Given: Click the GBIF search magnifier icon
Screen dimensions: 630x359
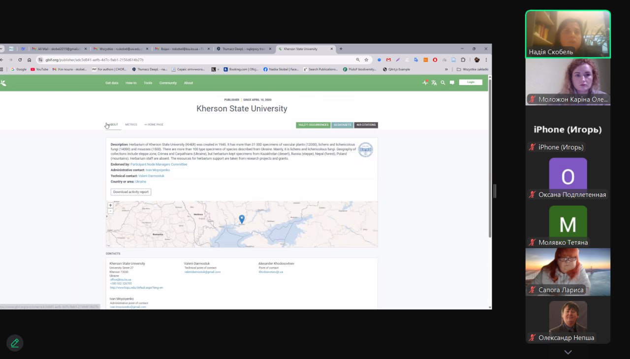Looking at the screenshot, I should click(443, 83).
